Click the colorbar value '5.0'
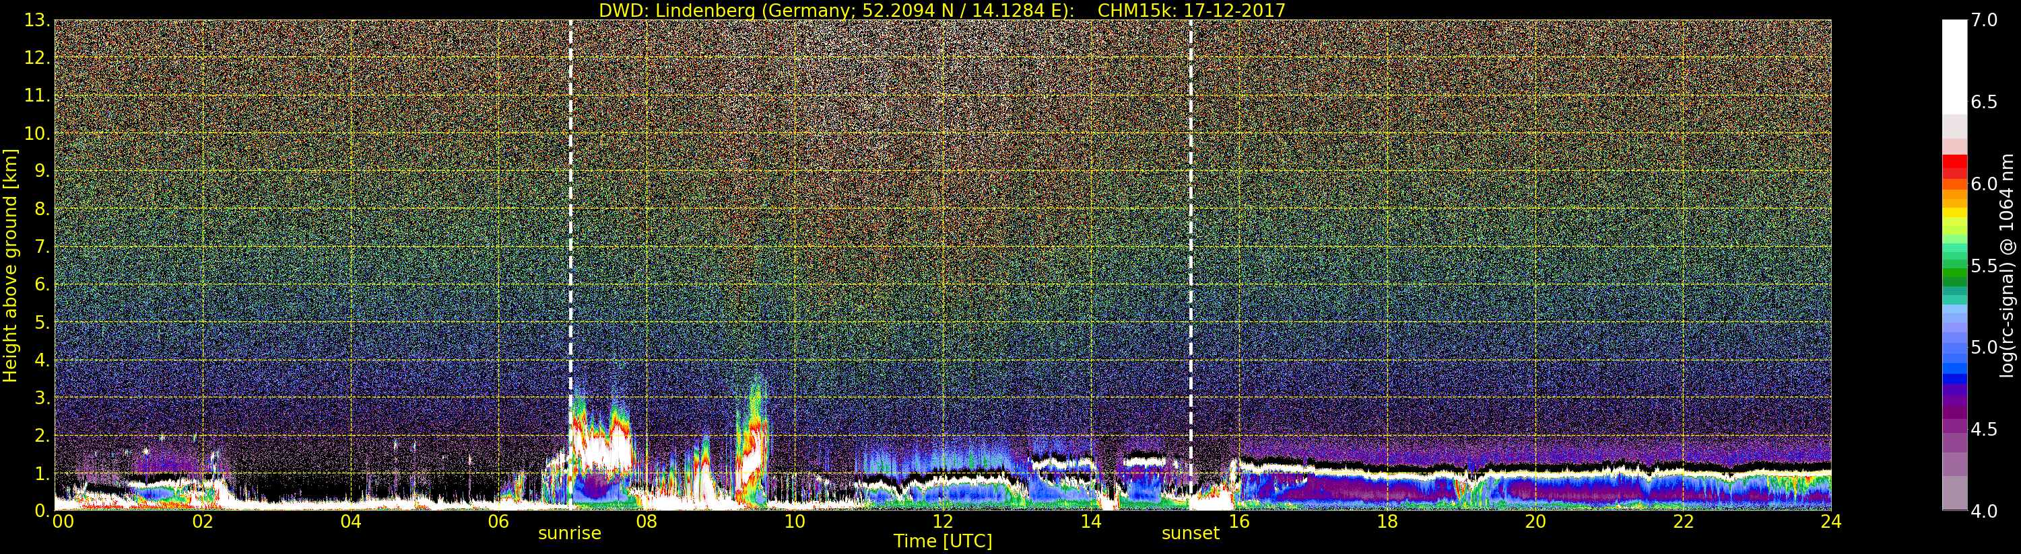Viewport: 2021px width, 554px height. click(1984, 347)
